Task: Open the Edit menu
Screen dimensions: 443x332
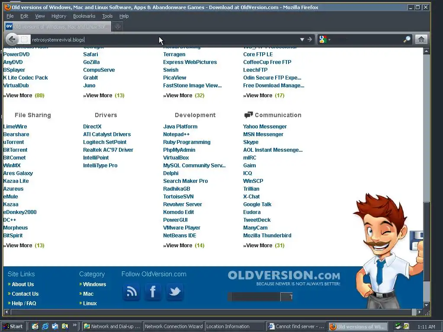Action: coord(24,16)
